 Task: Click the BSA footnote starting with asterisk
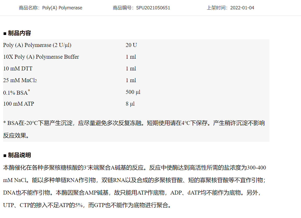[134, 123]
